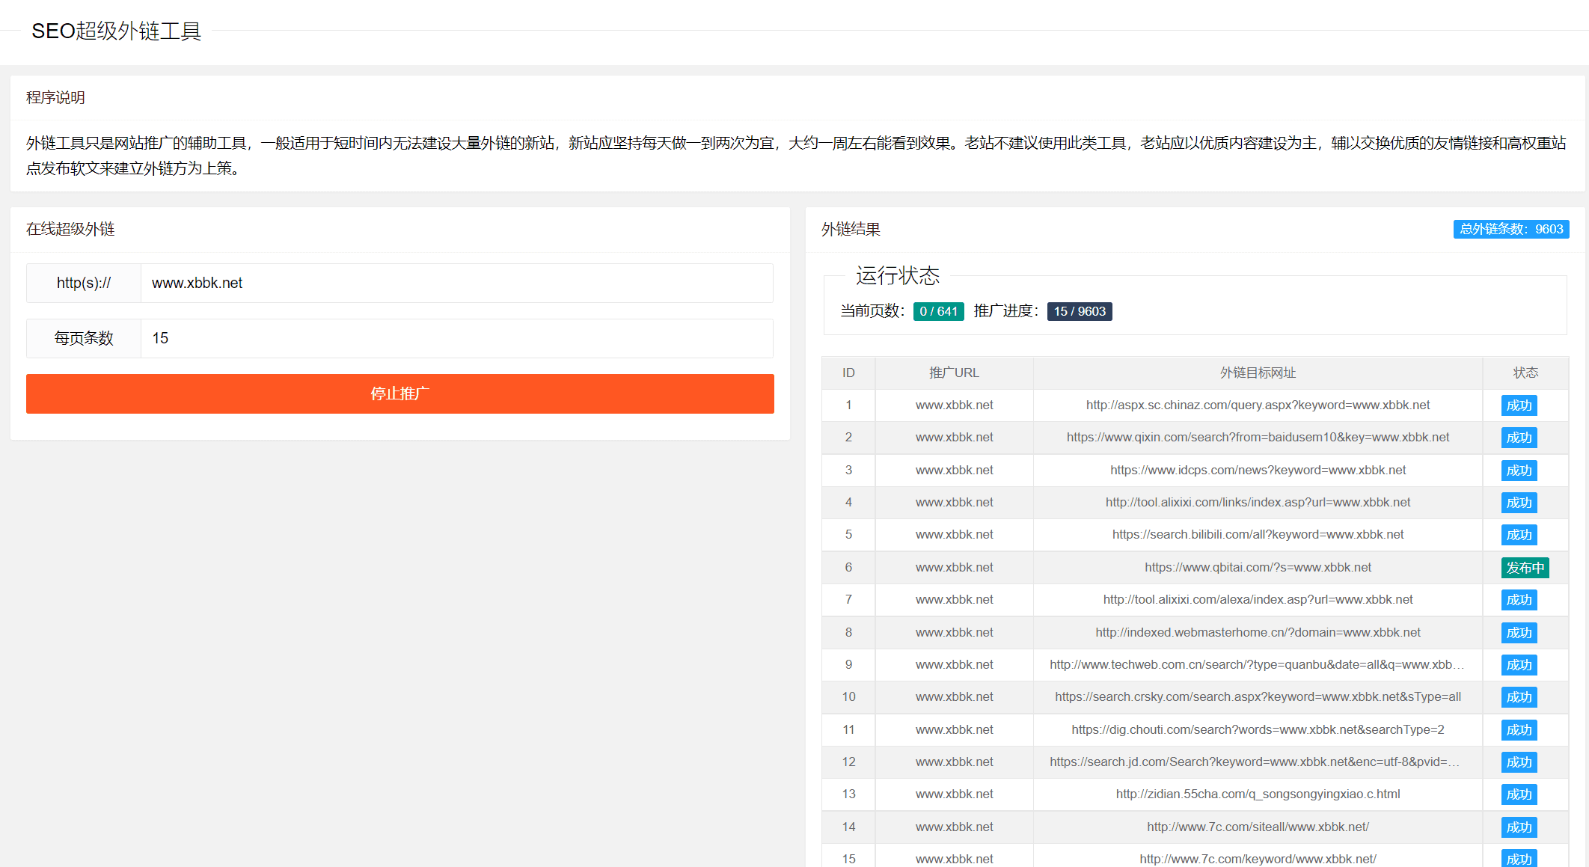Click the dig.chouti.com target URL

pyautogui.click(x=1258, y=729)
